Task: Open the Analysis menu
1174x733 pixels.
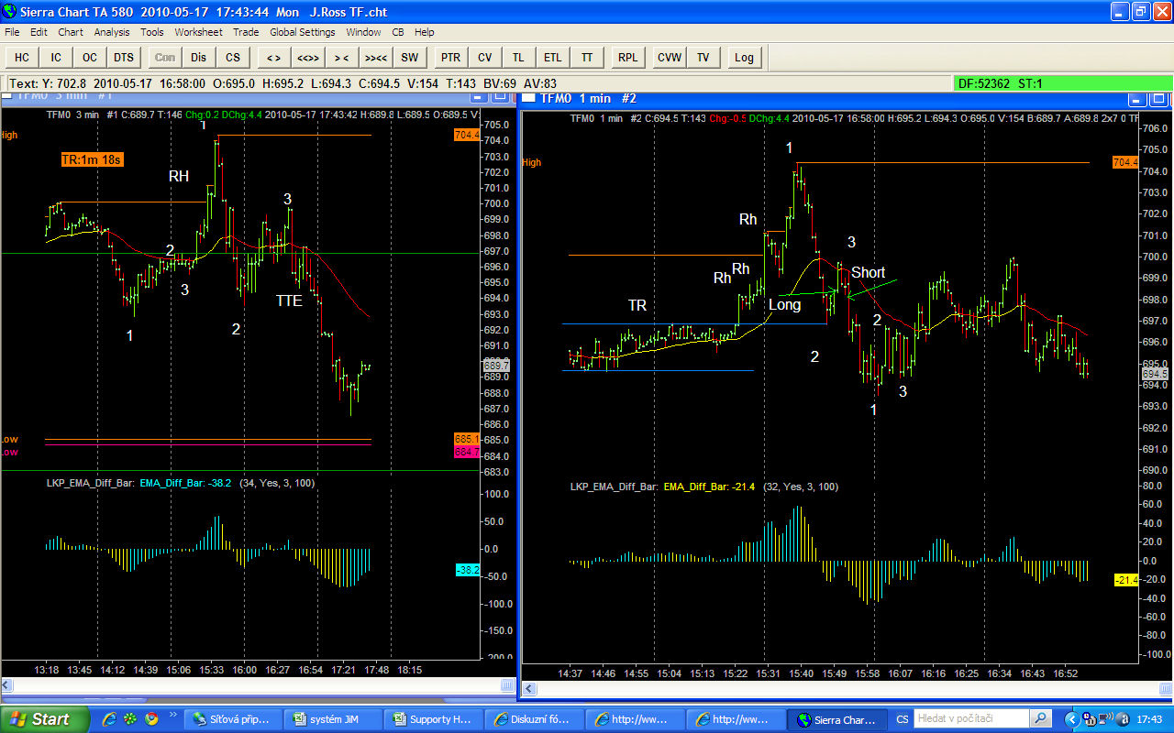Action: click(x=112, y=32)
